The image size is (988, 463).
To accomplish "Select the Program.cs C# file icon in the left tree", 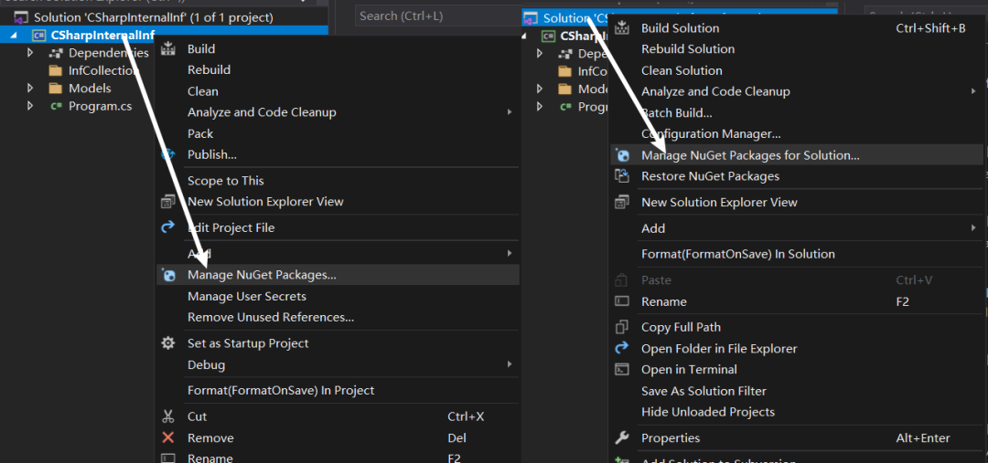I will click(57, 106).
